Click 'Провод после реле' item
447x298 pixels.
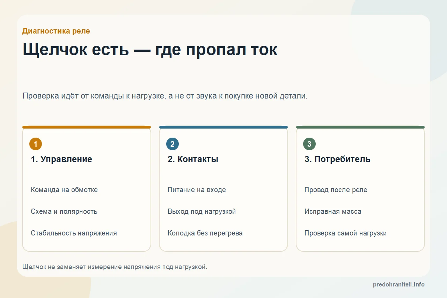(336, 190)
